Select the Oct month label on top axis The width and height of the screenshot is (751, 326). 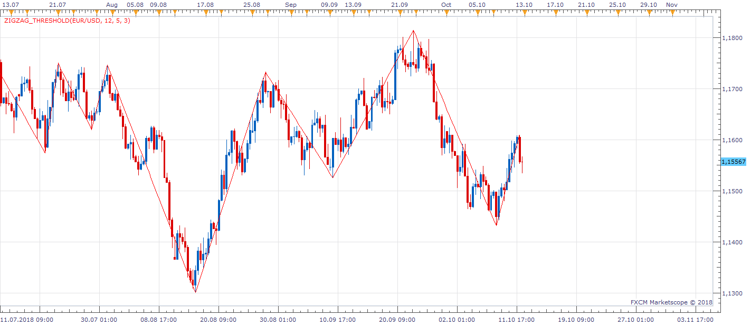tap(446, 5)
